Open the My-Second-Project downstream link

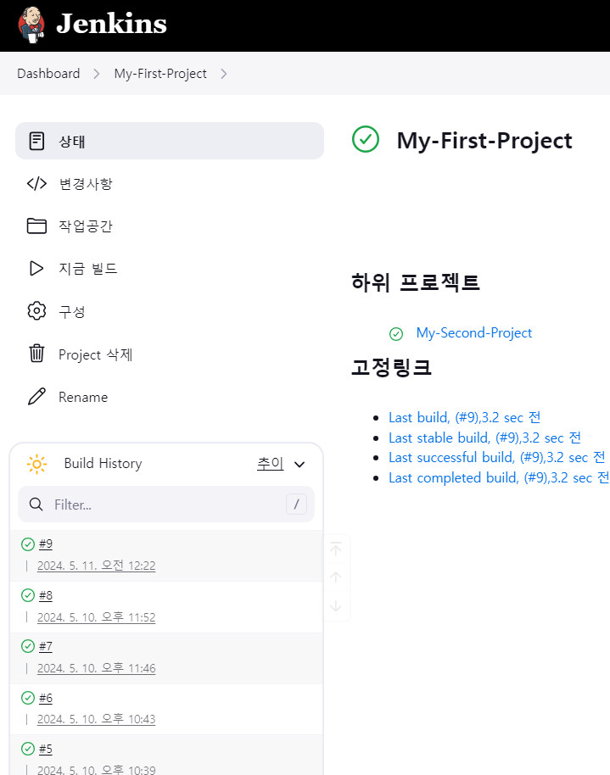tap(473, 333)
